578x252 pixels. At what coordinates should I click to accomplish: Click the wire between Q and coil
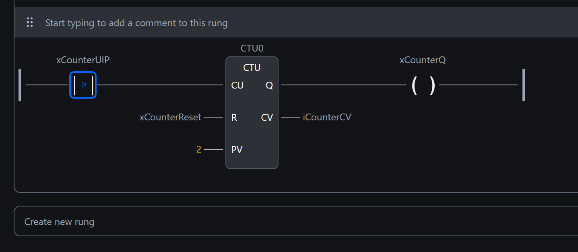[342, 85]
